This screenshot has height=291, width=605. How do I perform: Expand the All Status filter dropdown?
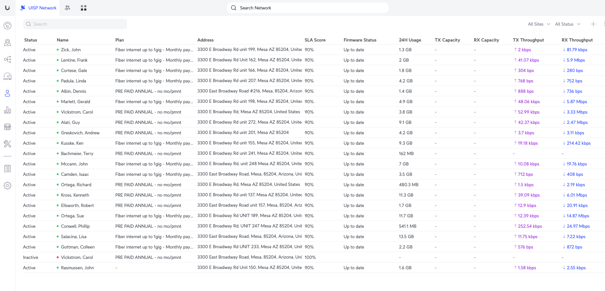click(567, 24)
